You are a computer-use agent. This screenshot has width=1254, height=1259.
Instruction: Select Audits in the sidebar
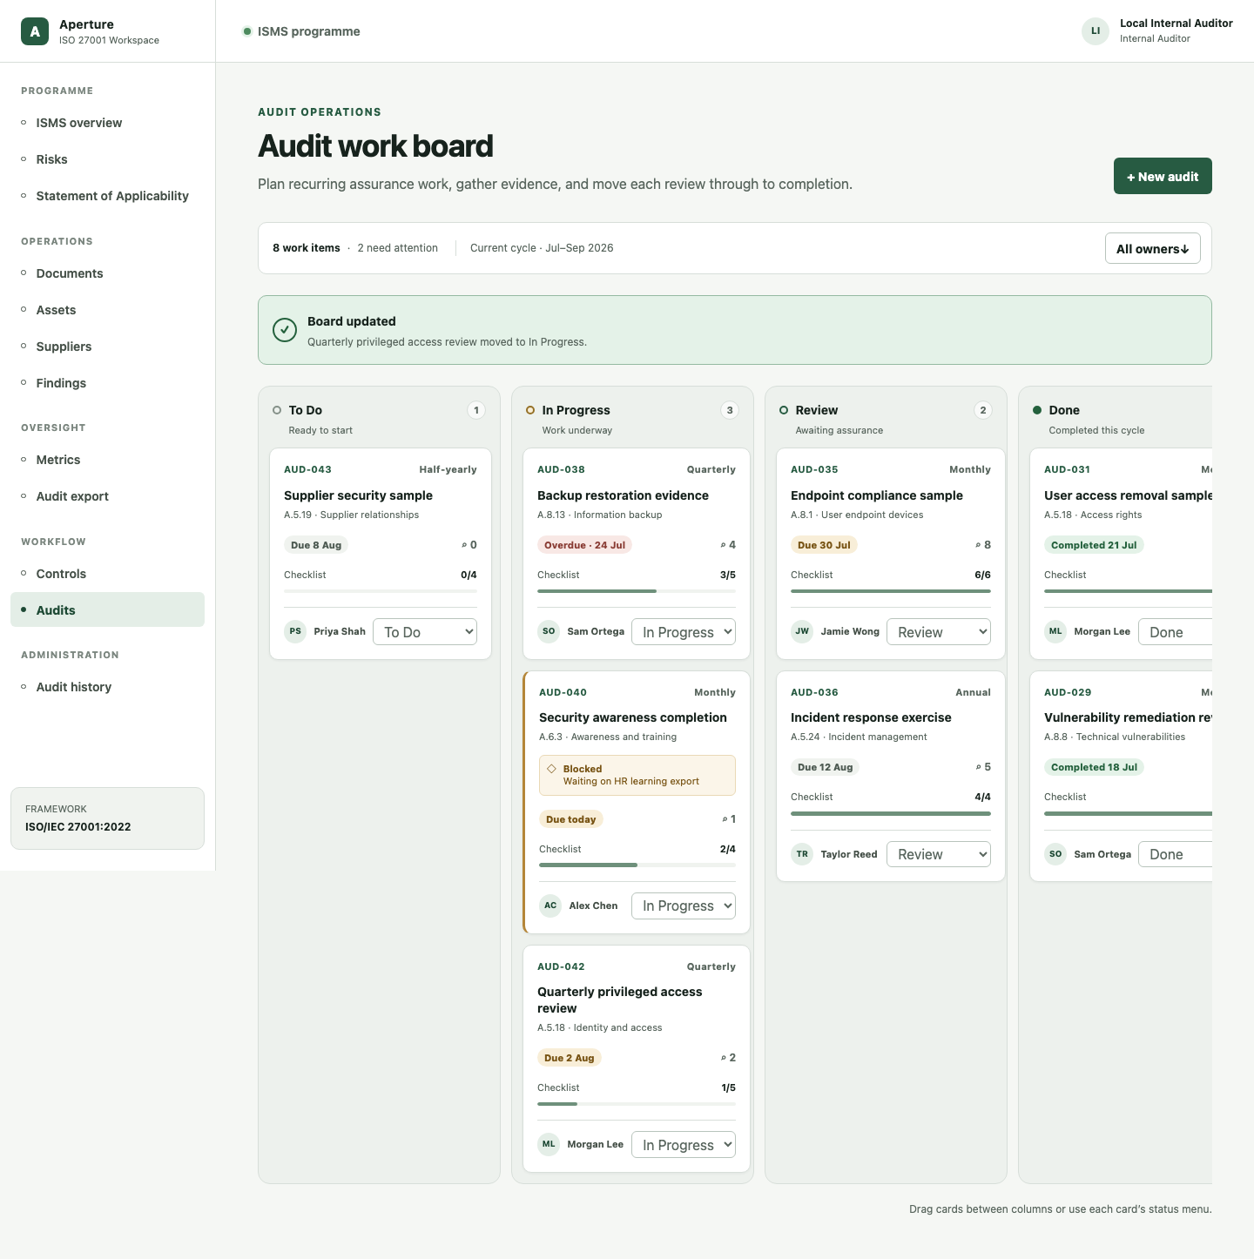(107, 609)
